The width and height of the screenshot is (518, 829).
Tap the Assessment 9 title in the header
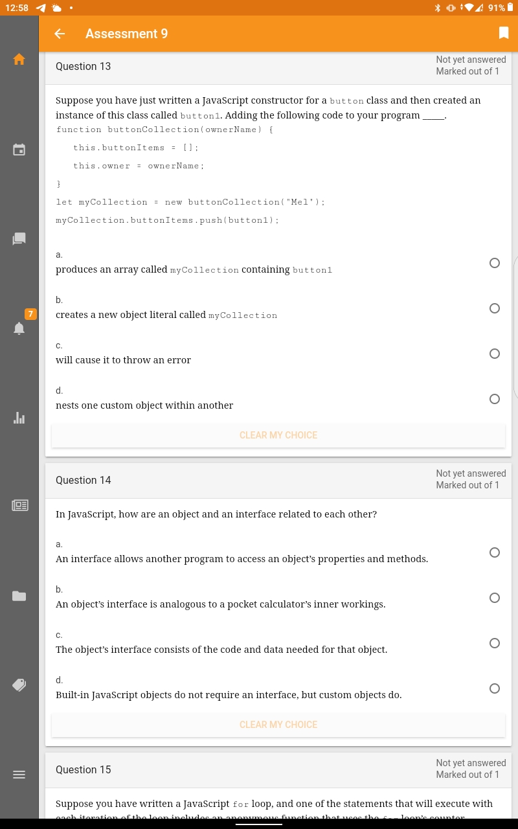pyautogui.click(x=126, y=34)
